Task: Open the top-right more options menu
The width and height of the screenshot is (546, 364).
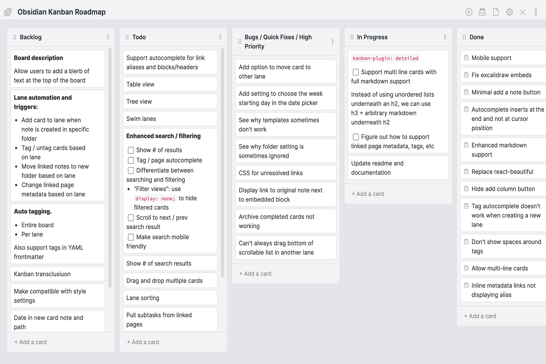Action: point(536,12)
